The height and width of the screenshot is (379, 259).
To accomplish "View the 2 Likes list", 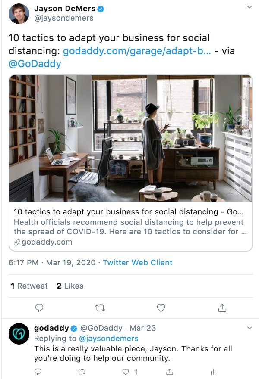I will (x=70, y=286).
